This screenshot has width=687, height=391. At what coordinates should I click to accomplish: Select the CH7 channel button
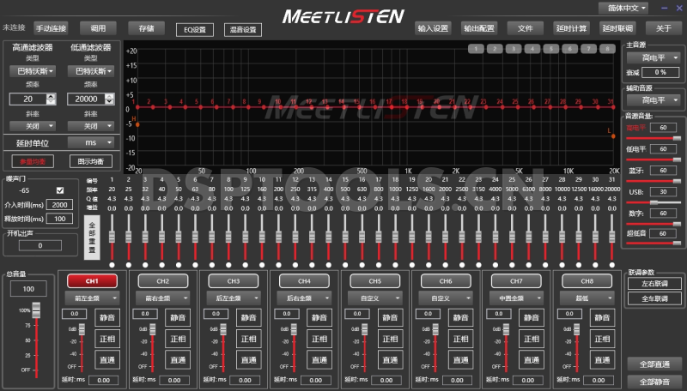coord(517,280)
